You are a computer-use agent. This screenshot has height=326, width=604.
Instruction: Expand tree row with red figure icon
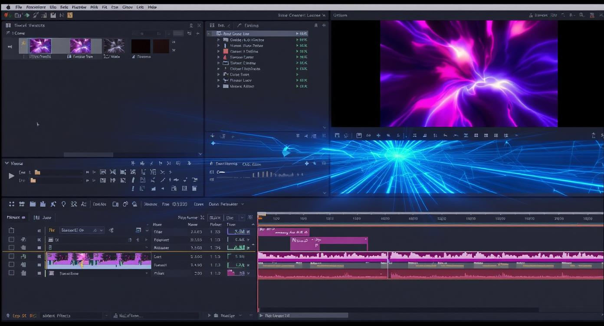coord(219,57)
